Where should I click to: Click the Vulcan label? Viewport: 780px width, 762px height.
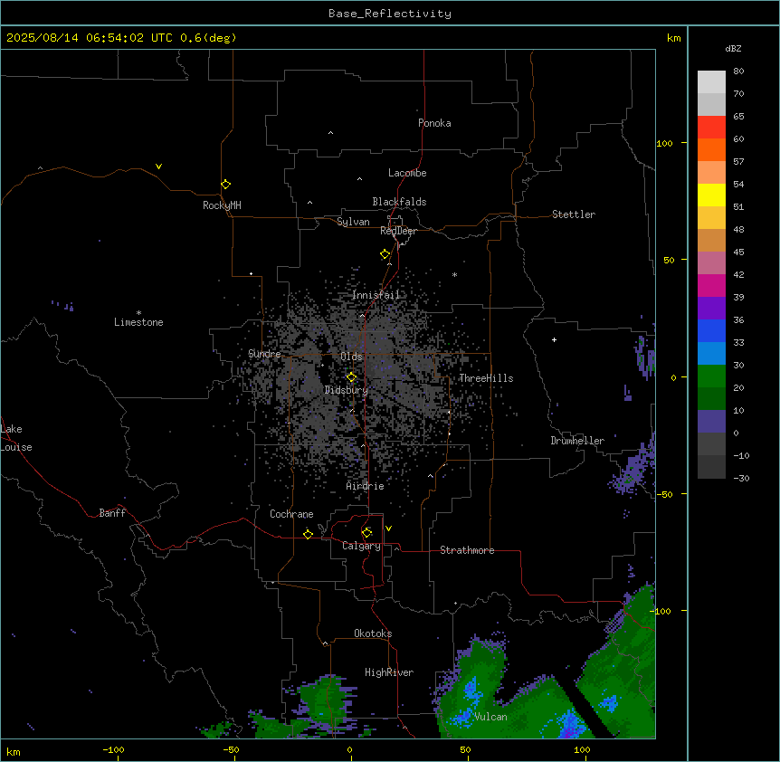click(x=491, y=717)
